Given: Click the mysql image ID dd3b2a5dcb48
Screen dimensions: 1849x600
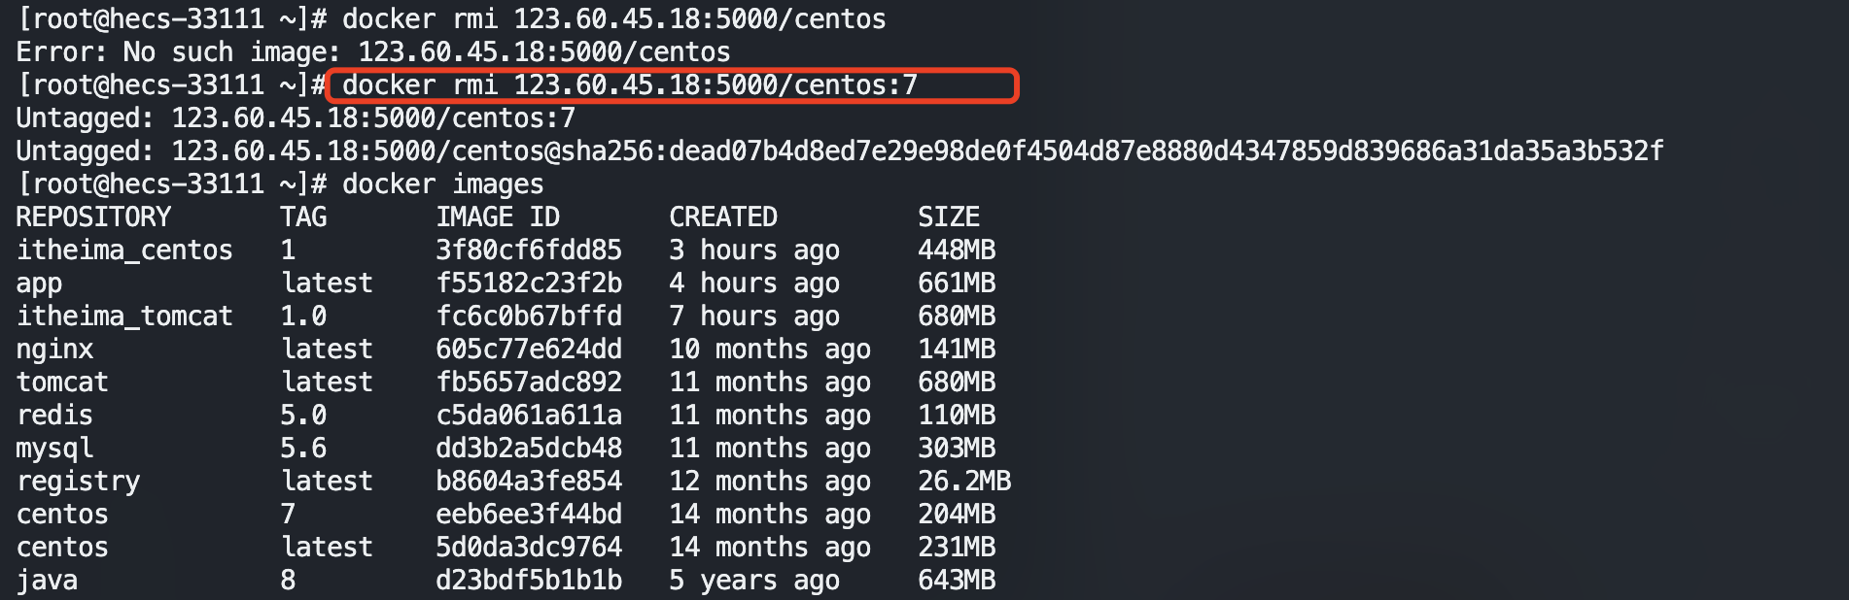Looking at the screenshot, I should (x=528, y=449).
